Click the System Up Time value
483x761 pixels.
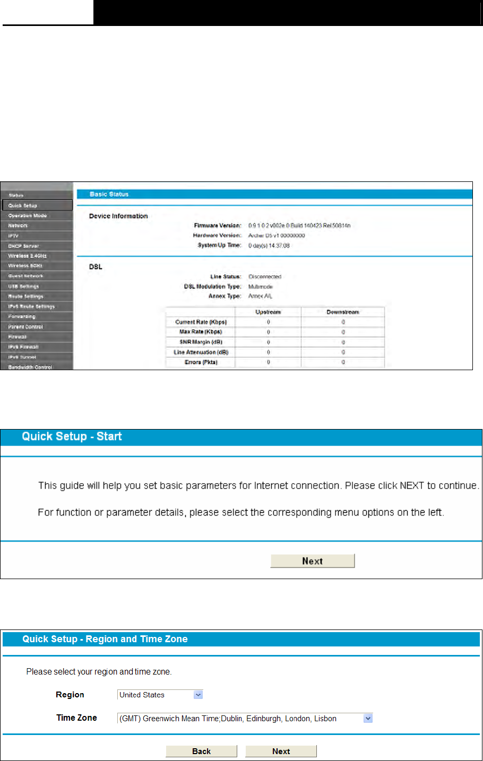pyautogui.click(x=269, y=246)
